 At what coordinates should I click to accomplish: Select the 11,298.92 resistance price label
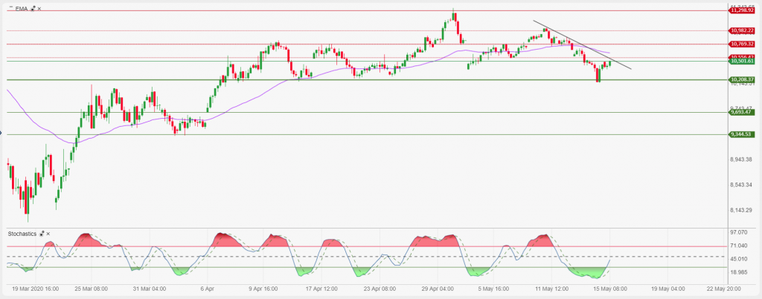pos(743,10)
